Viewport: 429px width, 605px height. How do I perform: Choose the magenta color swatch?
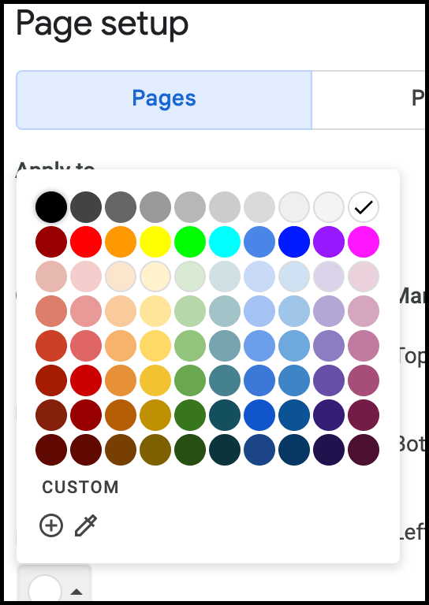pyautogui.click(x=364, y=242)
